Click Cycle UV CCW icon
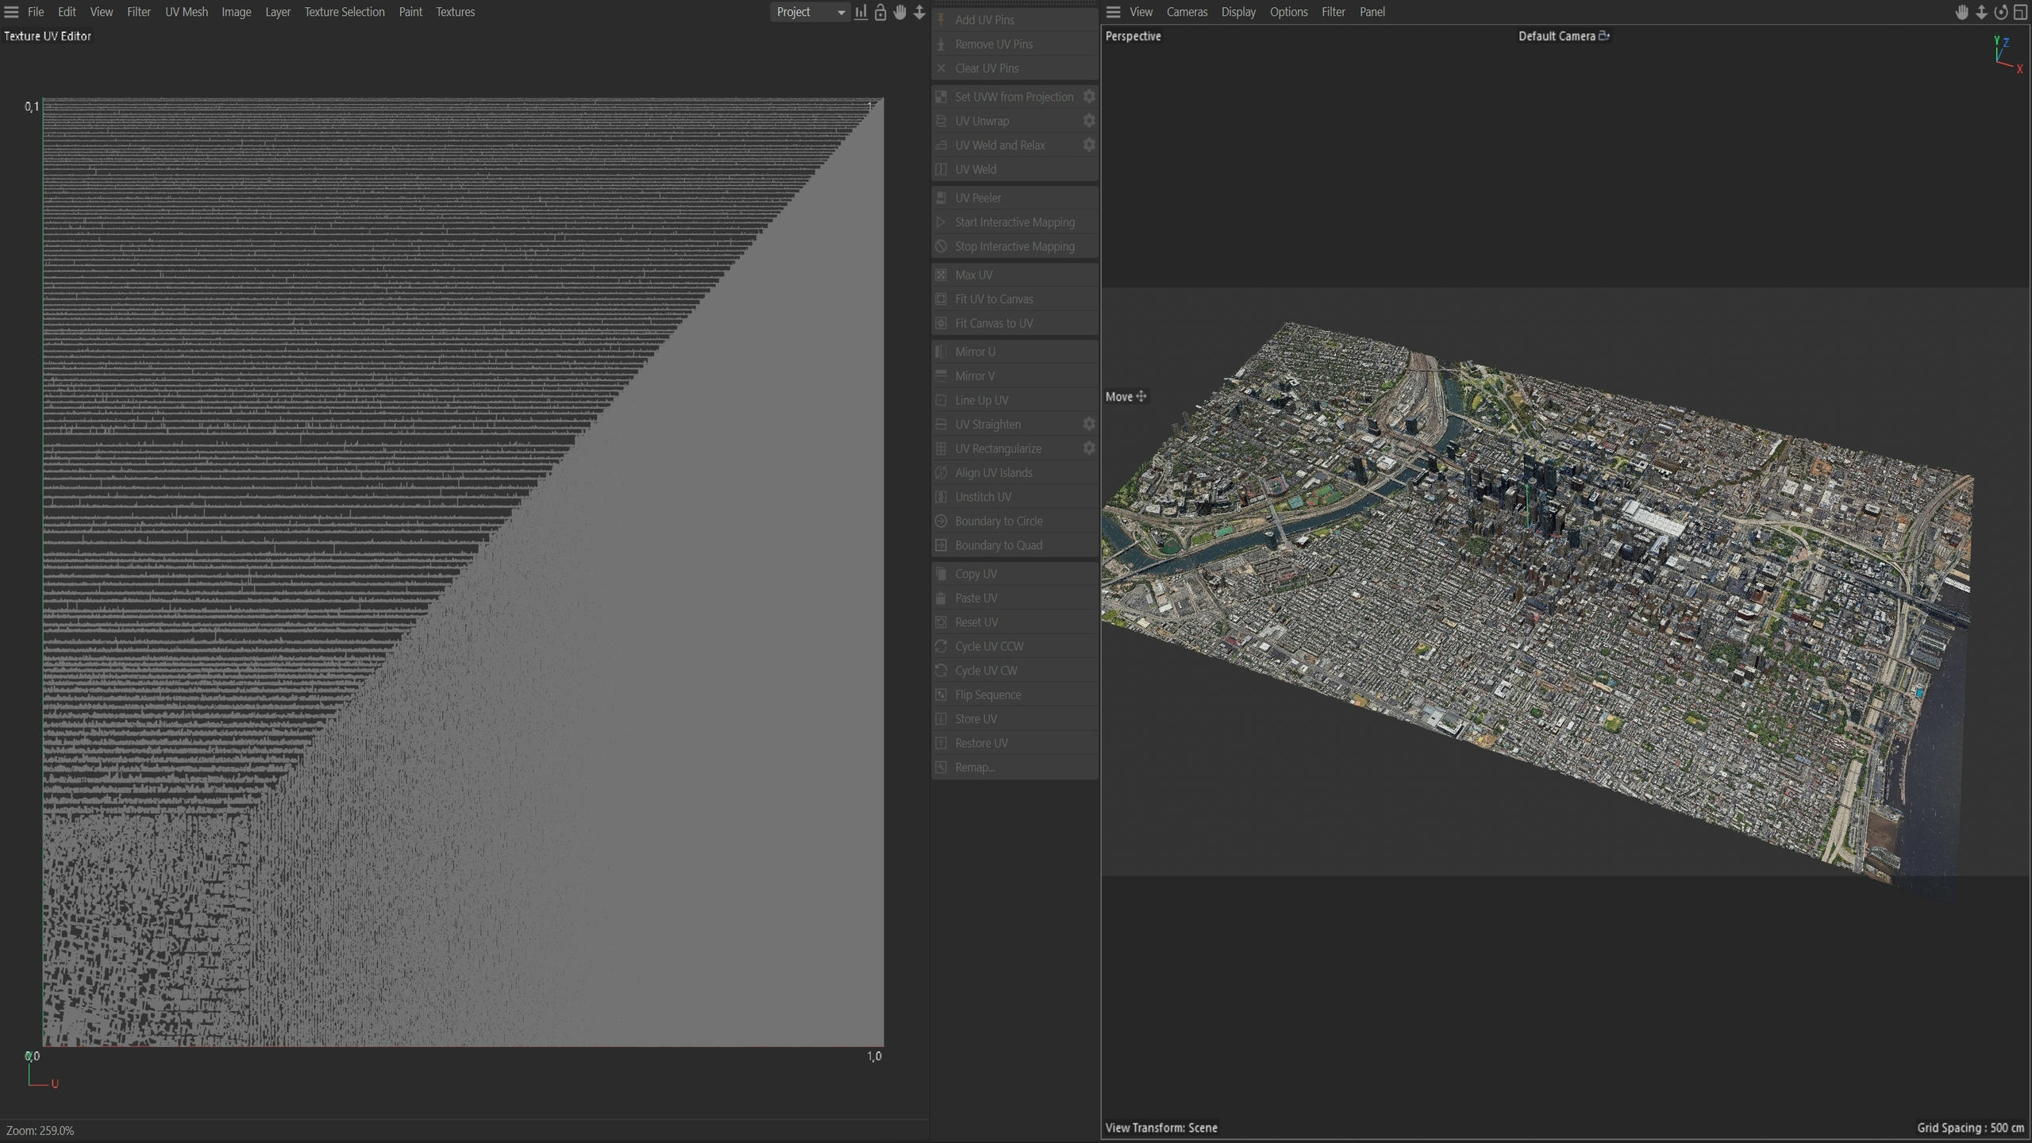 point(941,646)
